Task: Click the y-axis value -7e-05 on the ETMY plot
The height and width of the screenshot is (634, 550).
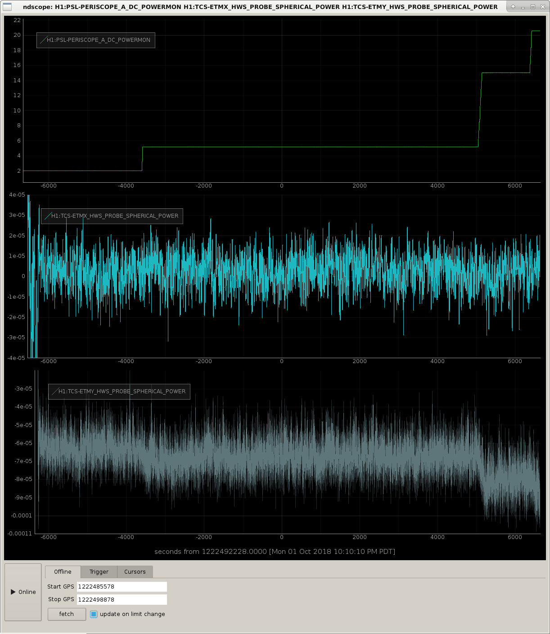Action: [x=23, y=461]
